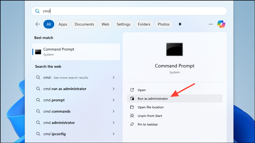The height and width of the screenshot is (143, 255).
Task: Choose Open file location
Action: click(x=174, y=107)
